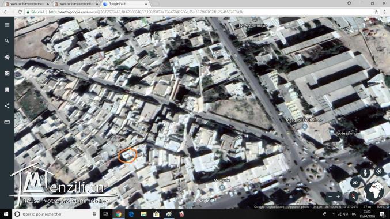Image resolution: width=390 pixels, height=219 pixels.
Task: Open the Voyager ship-wheel icon
Action: click(x=7, y=57)
